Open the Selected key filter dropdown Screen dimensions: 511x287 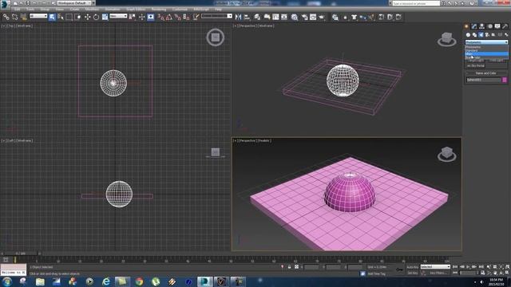pyautogui.click(x=435, y=267)
